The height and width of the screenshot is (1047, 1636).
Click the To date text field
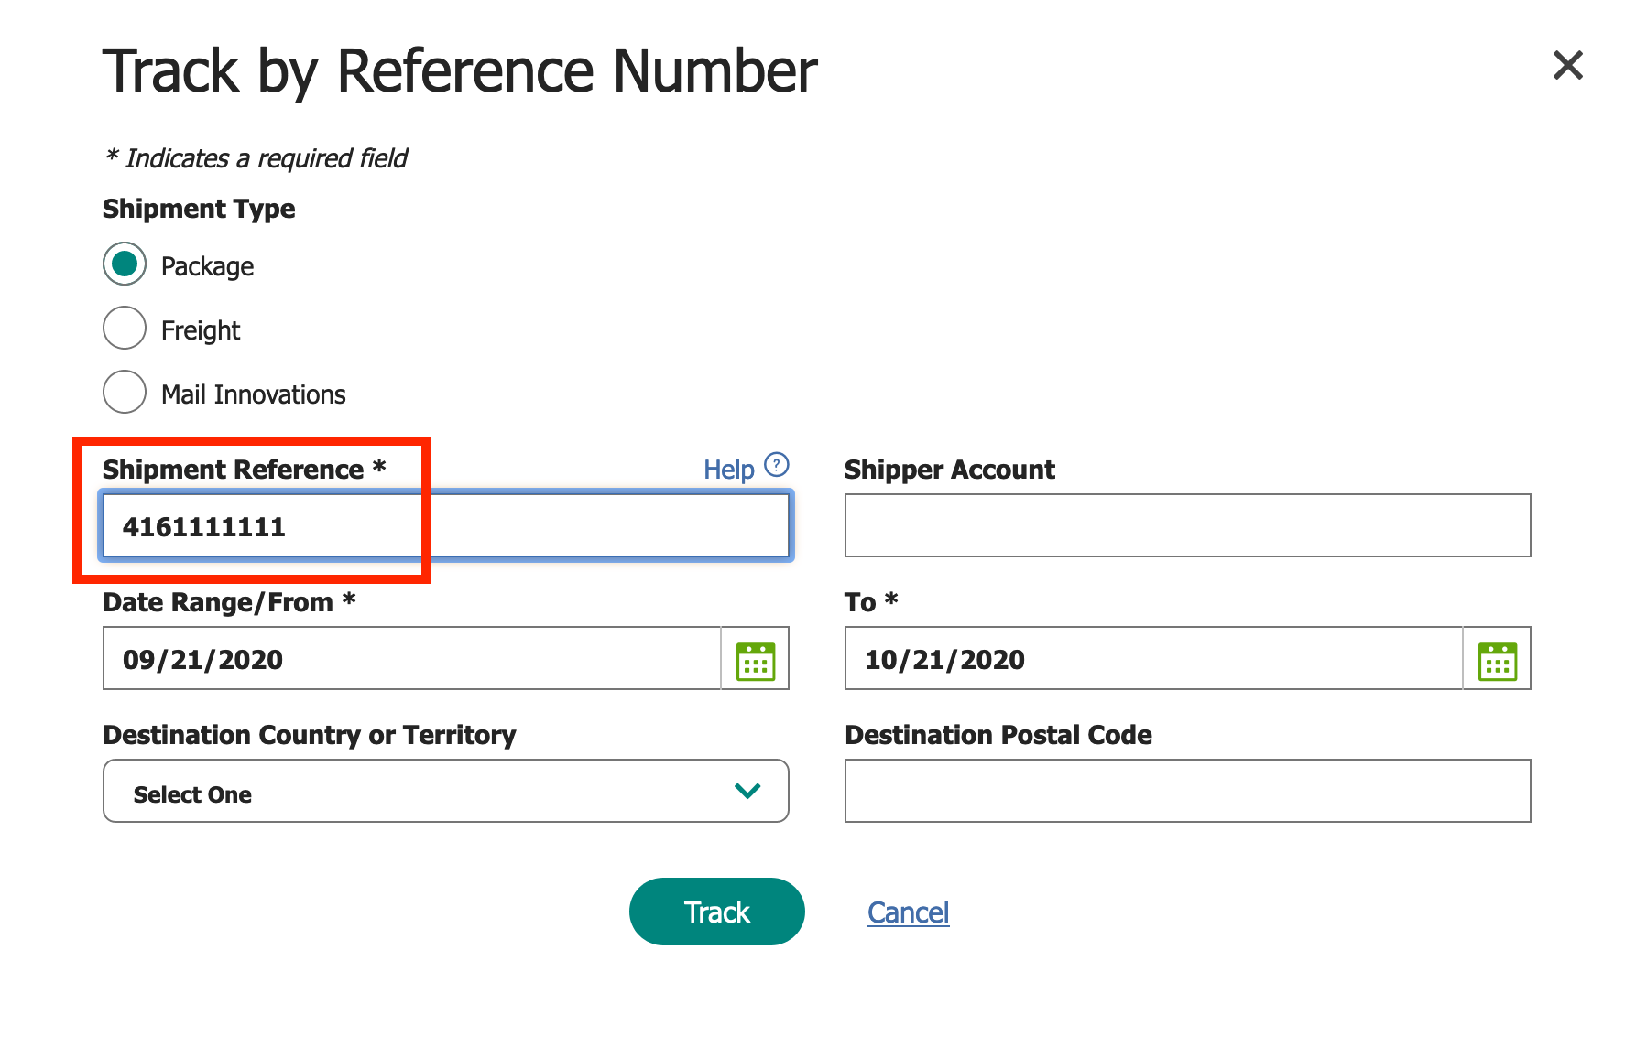(1153, 659)
